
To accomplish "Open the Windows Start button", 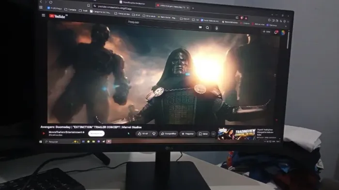I will pyautogui.click(x=40, y=142).
